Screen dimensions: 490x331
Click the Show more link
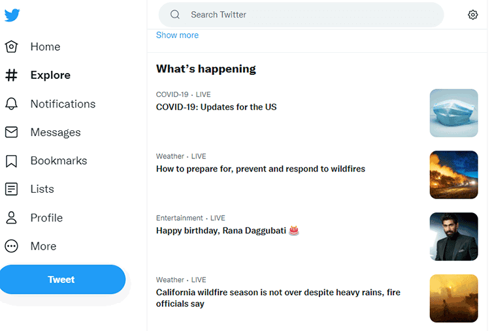coord(177,35)
